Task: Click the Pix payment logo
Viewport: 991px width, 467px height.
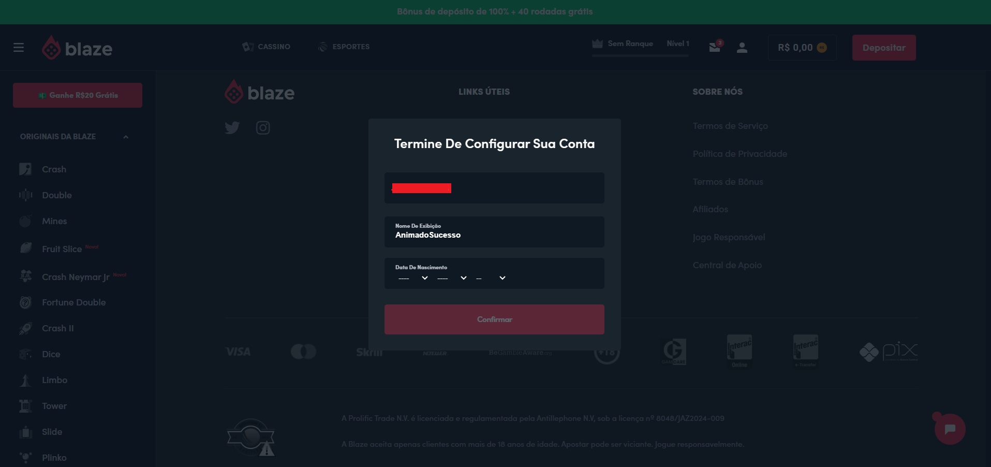Action: 889,352
